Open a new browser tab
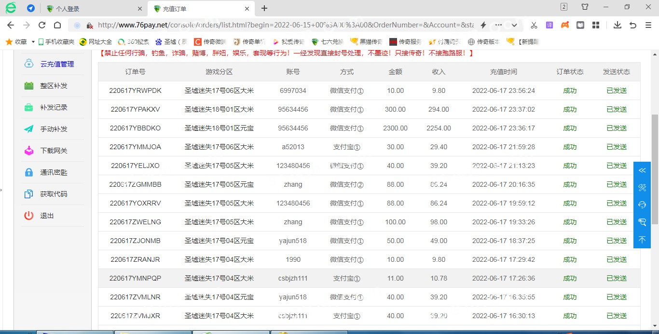Viewport: 659px width, 334px height. 264,8
